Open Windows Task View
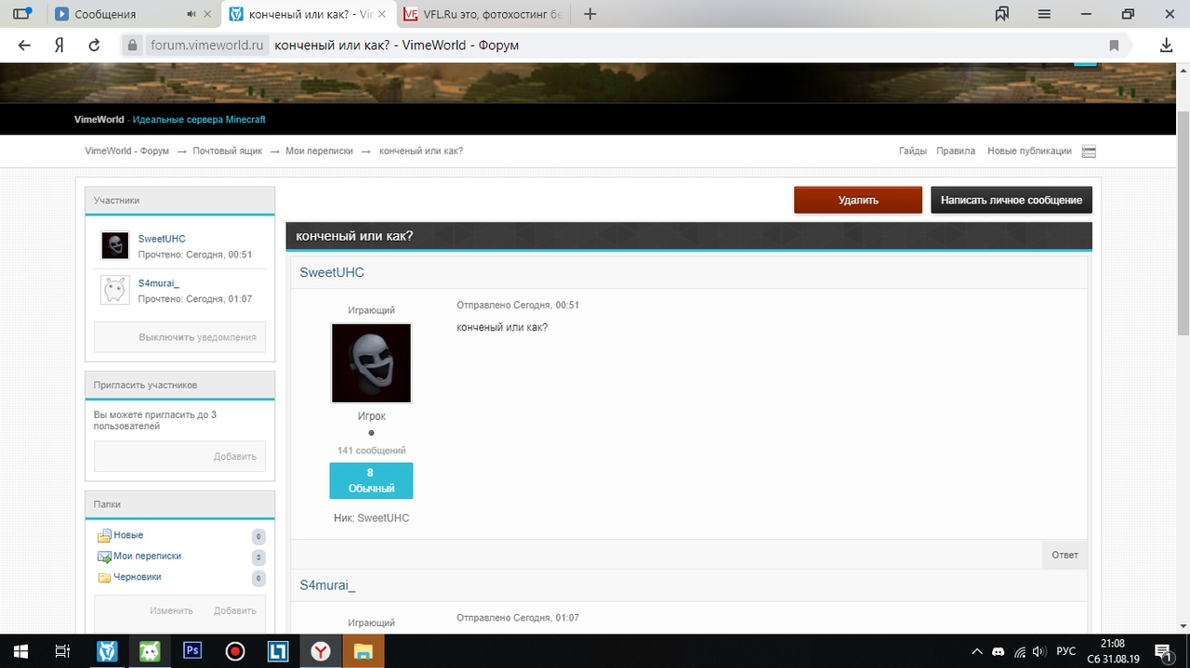The image size is (1190, 668). click(62, 651)
